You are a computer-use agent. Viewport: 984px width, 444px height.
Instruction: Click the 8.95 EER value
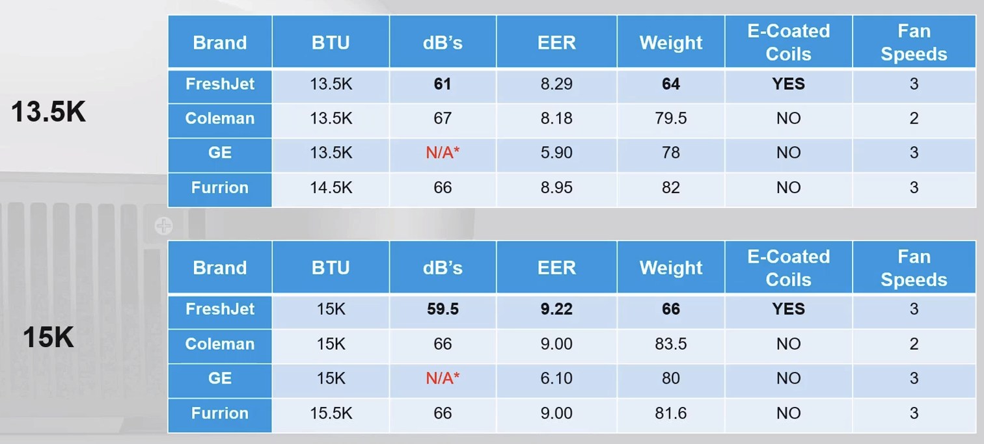(x=556, y=188)
